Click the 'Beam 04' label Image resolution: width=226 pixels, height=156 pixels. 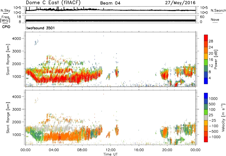pos(110,3)
